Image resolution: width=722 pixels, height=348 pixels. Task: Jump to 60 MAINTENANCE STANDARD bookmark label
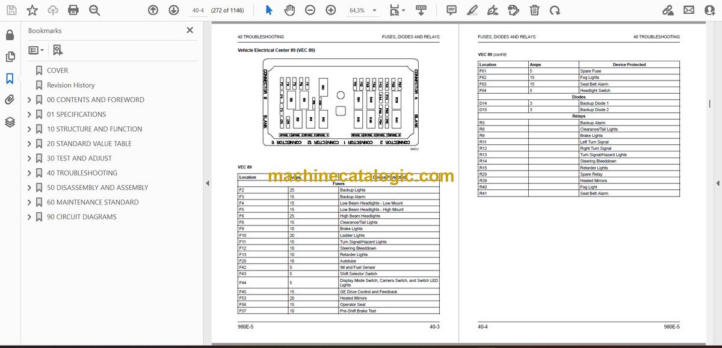click(93, 203)
